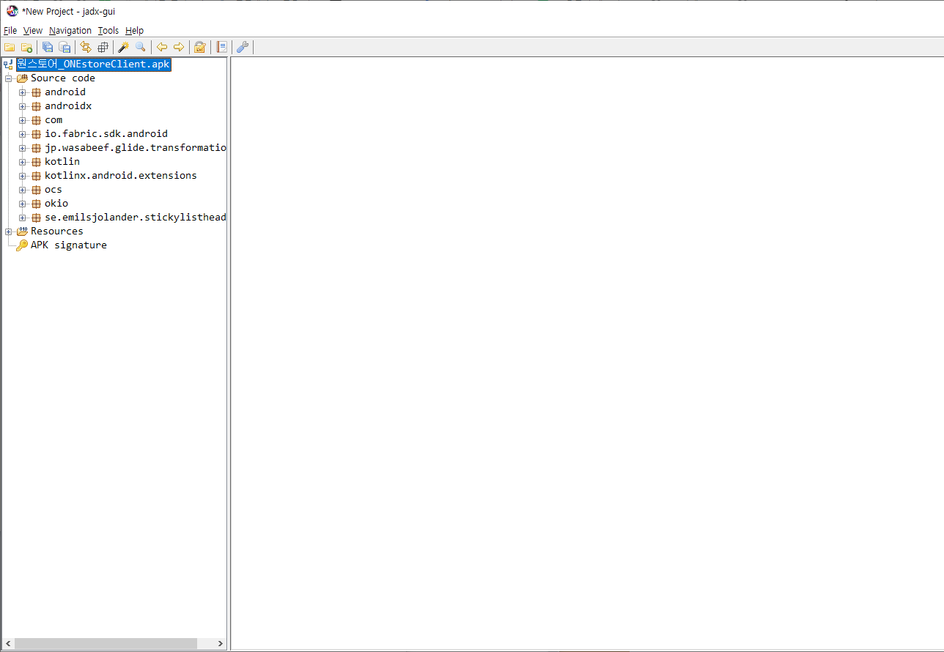Select the ocs package label
The height and width of the screenshot is (652, 944).
(x=54, y=190)
